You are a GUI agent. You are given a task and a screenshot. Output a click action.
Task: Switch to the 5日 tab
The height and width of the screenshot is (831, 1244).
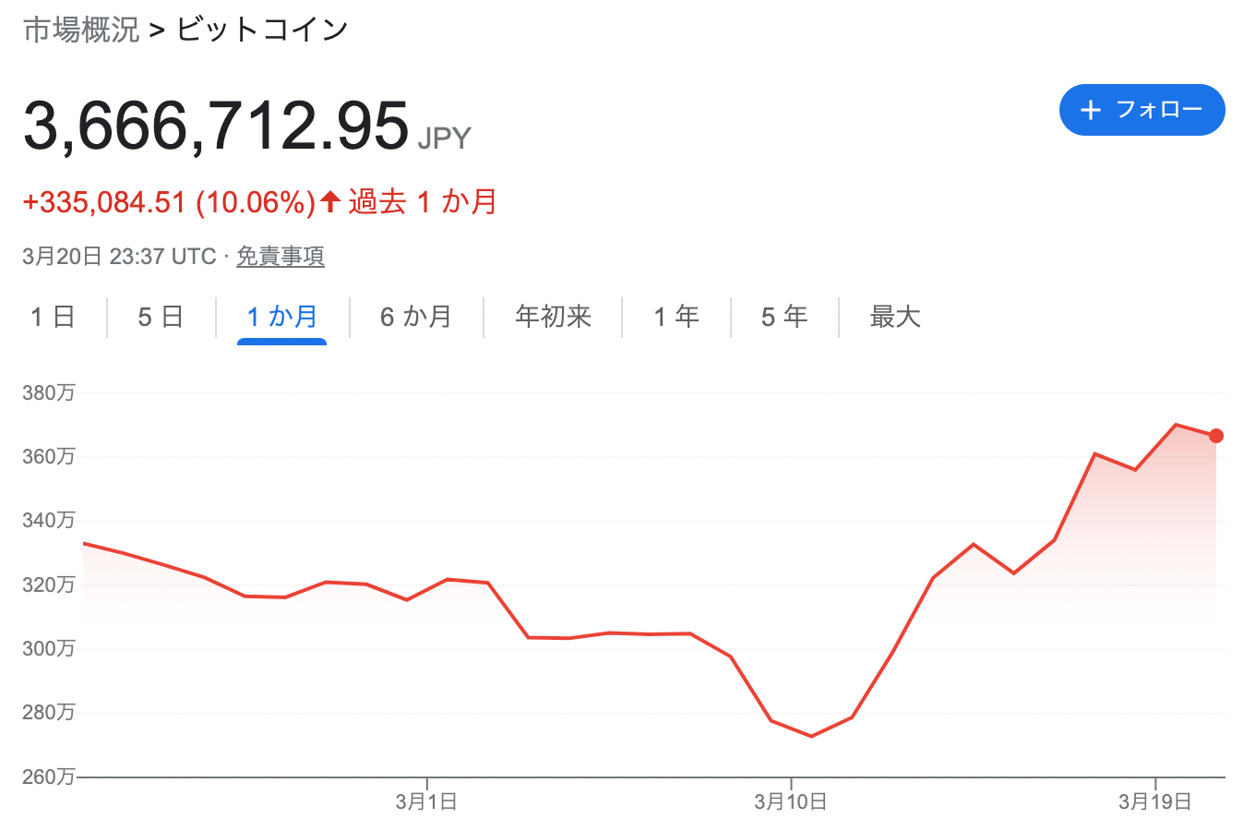click(x=161, y=317)
